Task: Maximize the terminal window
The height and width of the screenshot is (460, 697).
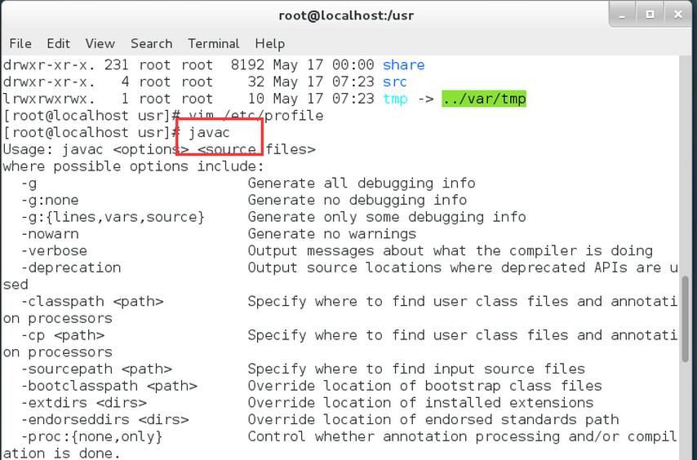Action: pyautogui.click(x=650, y=14)
